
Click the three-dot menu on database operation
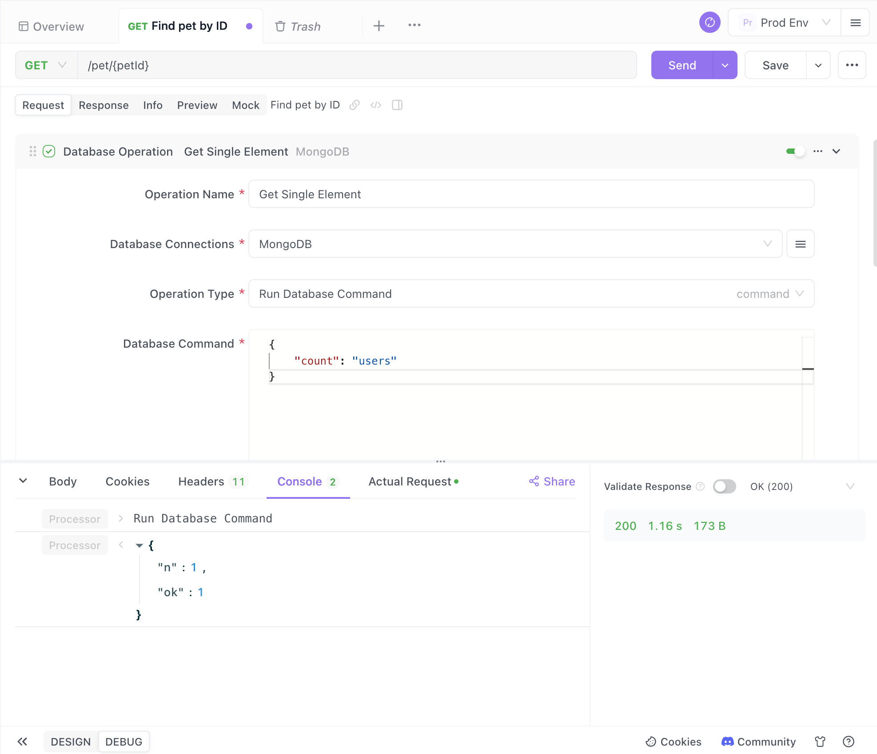click(819, 152)
